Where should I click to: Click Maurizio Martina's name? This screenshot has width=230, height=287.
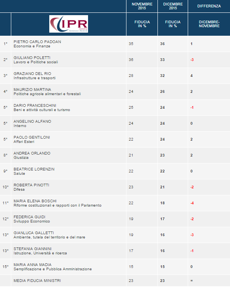click(x=32, y=89)
